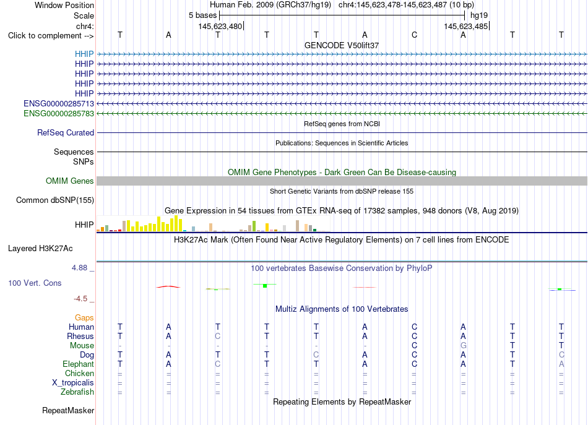Click the Window Position label
This screenshot has width=588, height=425.
tap(64, 5)
